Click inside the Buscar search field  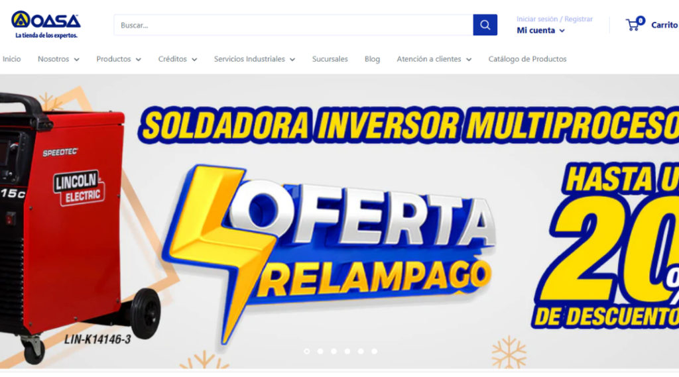294,25
